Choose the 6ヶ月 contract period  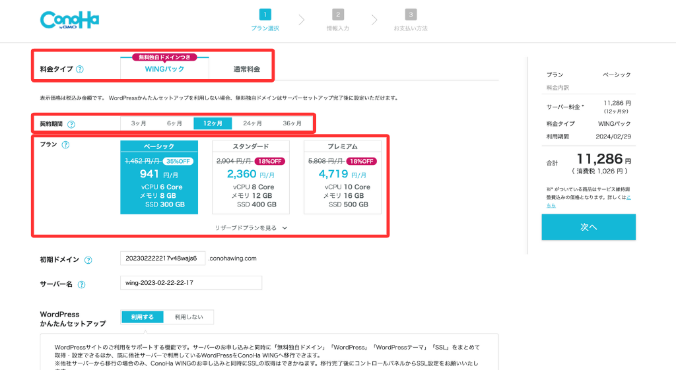click(174, 123)
